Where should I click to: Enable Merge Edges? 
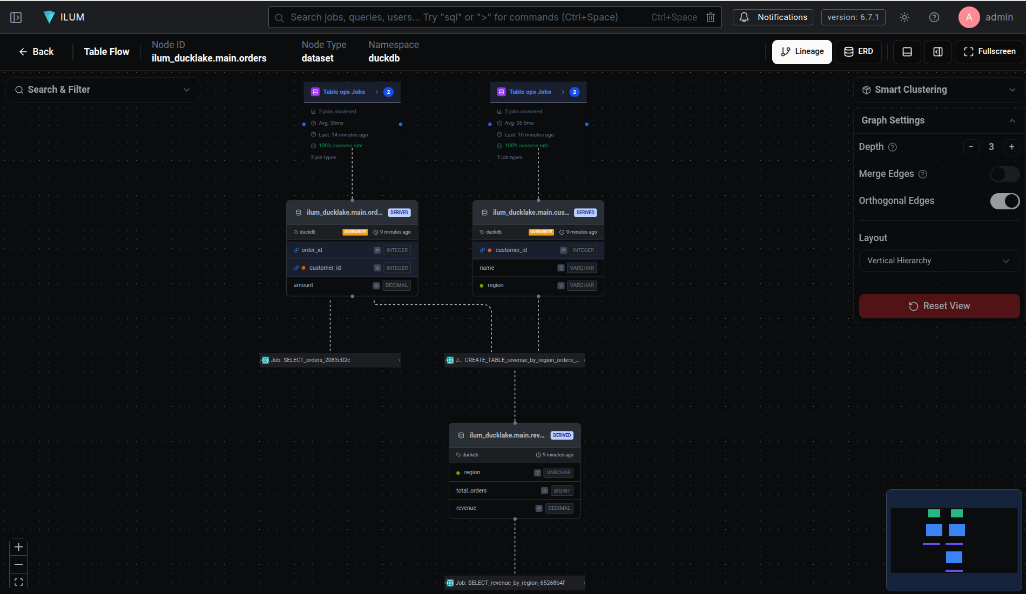coord(1004,174)
